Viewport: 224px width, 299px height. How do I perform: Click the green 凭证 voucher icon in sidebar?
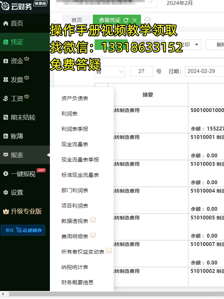click(x=6, y=42)
